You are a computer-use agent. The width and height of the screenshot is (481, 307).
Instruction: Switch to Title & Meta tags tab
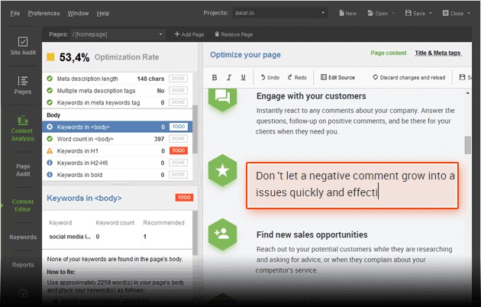(x=438, y=53)
